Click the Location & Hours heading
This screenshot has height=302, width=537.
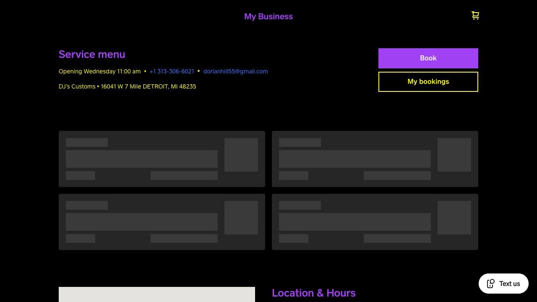tap(313, 293)
